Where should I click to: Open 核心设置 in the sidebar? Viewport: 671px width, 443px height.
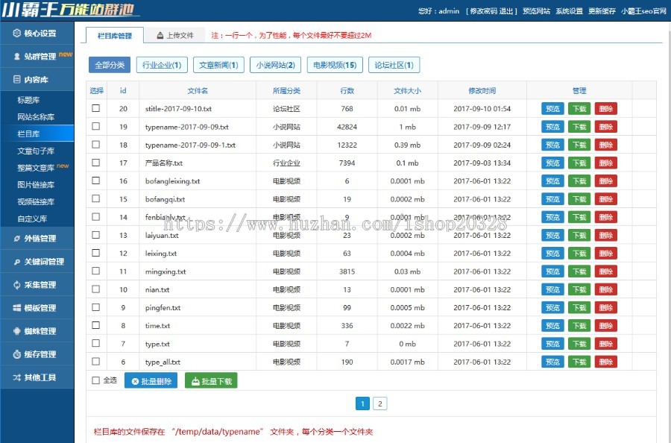pyautogui.click(x=37, y=33)
